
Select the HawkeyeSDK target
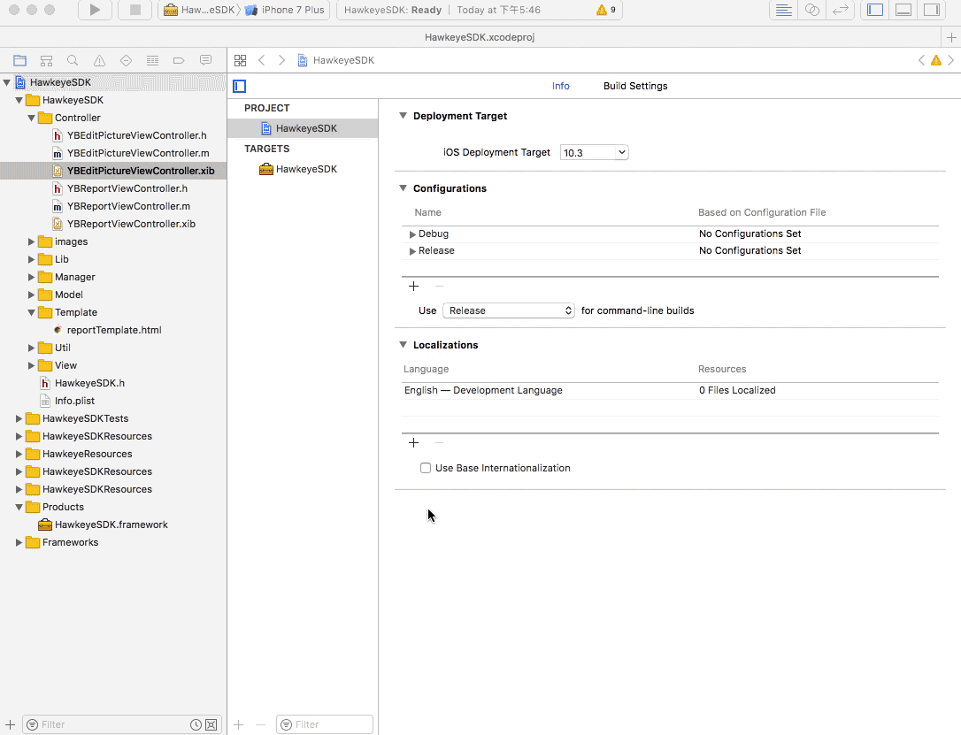click(303, 169)
